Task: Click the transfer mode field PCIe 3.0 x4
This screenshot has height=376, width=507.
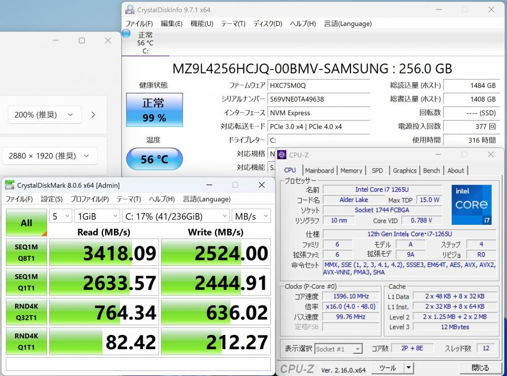Action: coord(318,126)
